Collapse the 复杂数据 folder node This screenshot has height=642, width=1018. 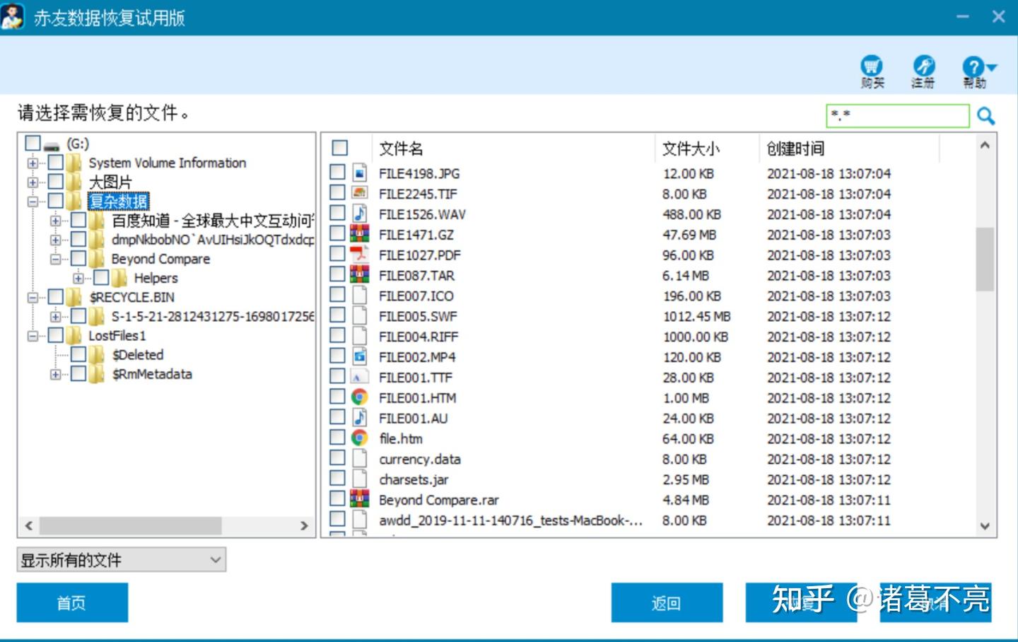click(33, 202)
